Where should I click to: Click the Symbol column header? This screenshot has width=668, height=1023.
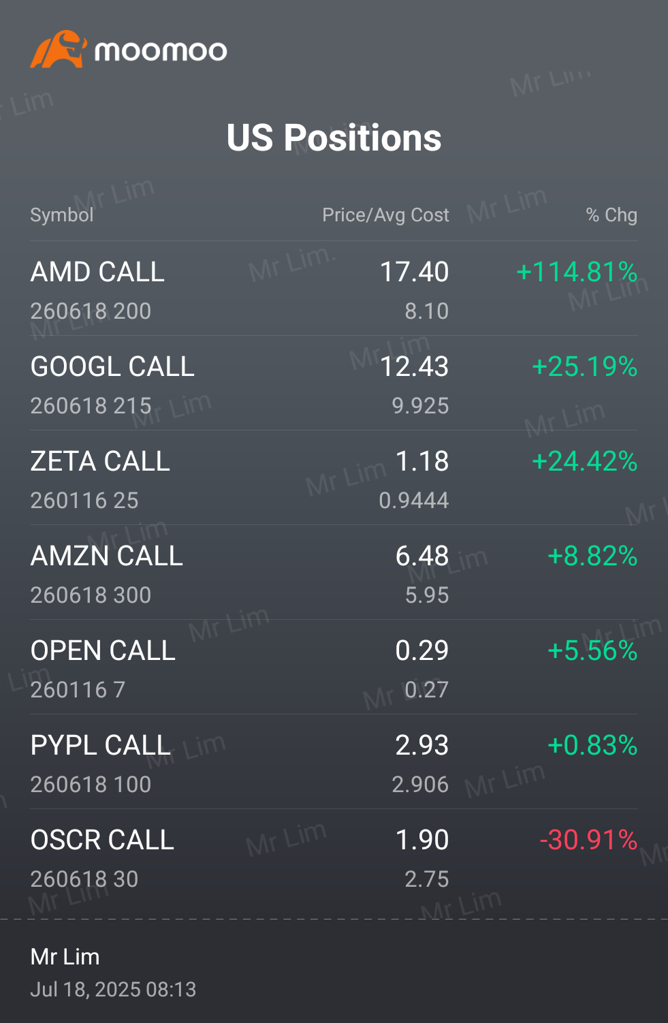(x=62, y=215)
